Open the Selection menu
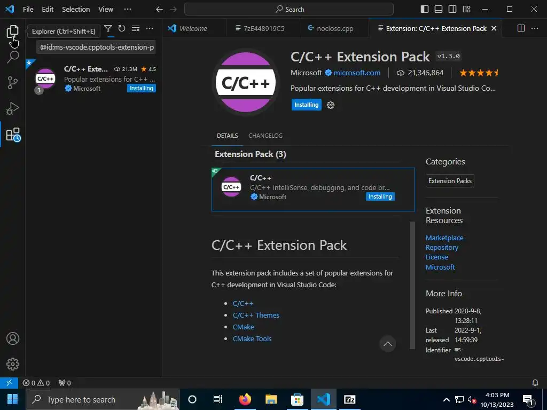The height and width of the screenshot is (410, 547). 76,10
